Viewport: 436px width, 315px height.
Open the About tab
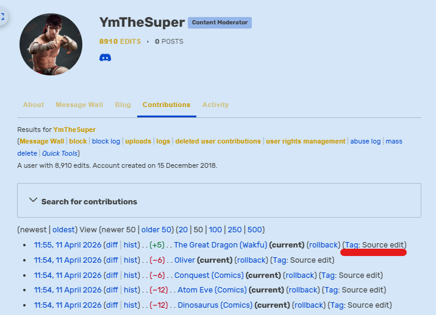coord(34,105)
